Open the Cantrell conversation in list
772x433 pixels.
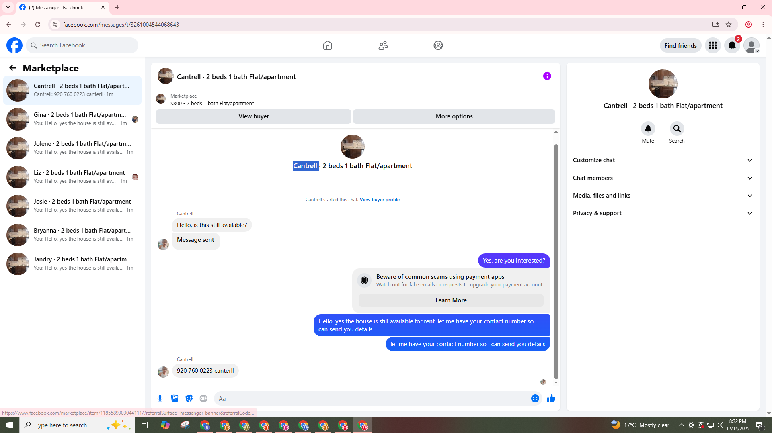pos(72,90)
